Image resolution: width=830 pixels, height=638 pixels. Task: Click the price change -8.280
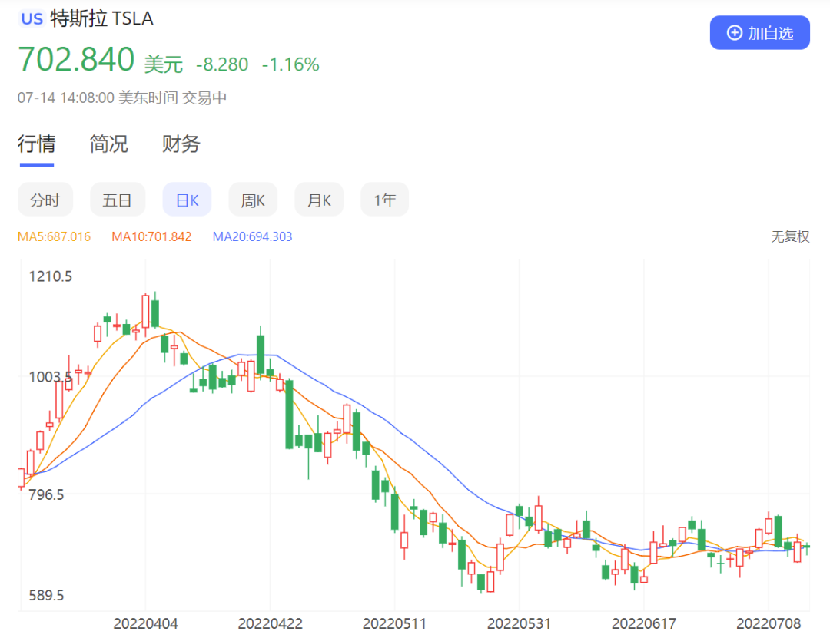pos(222,64)
